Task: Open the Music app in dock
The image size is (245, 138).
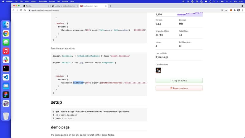Action: point(6,51)
